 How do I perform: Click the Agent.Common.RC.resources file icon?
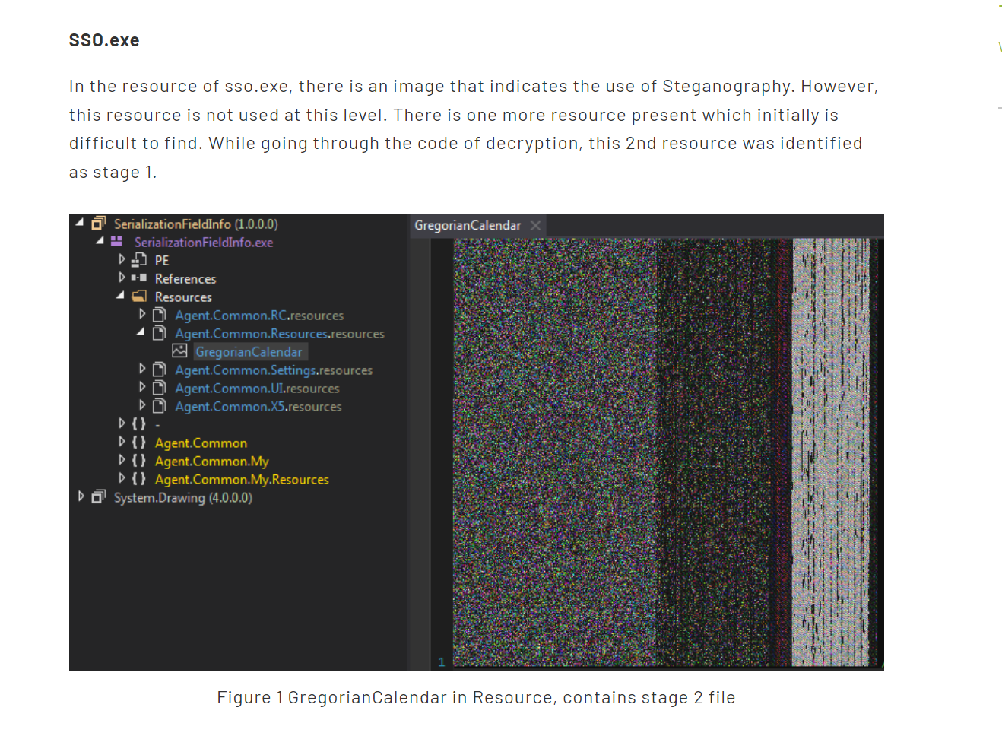coord(159,315)
